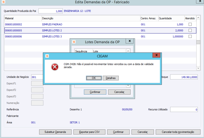The height and width of the screenshot is (138, 204).
Task: Click Cancelar at bottom of Edita Demandas window
Action: pyautogui.click(x=143, y=132)
